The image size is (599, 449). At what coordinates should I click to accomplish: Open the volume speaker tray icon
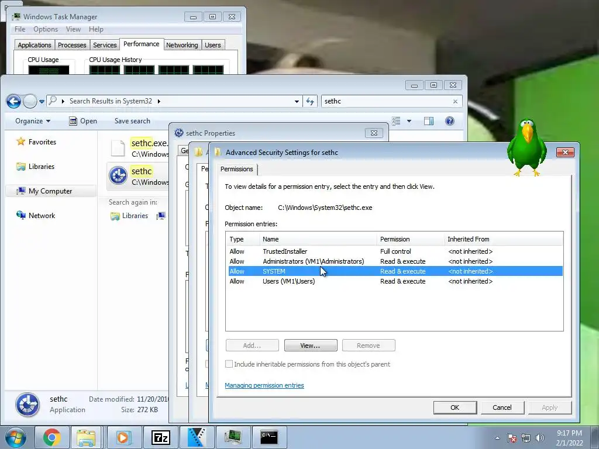point(540,438)
